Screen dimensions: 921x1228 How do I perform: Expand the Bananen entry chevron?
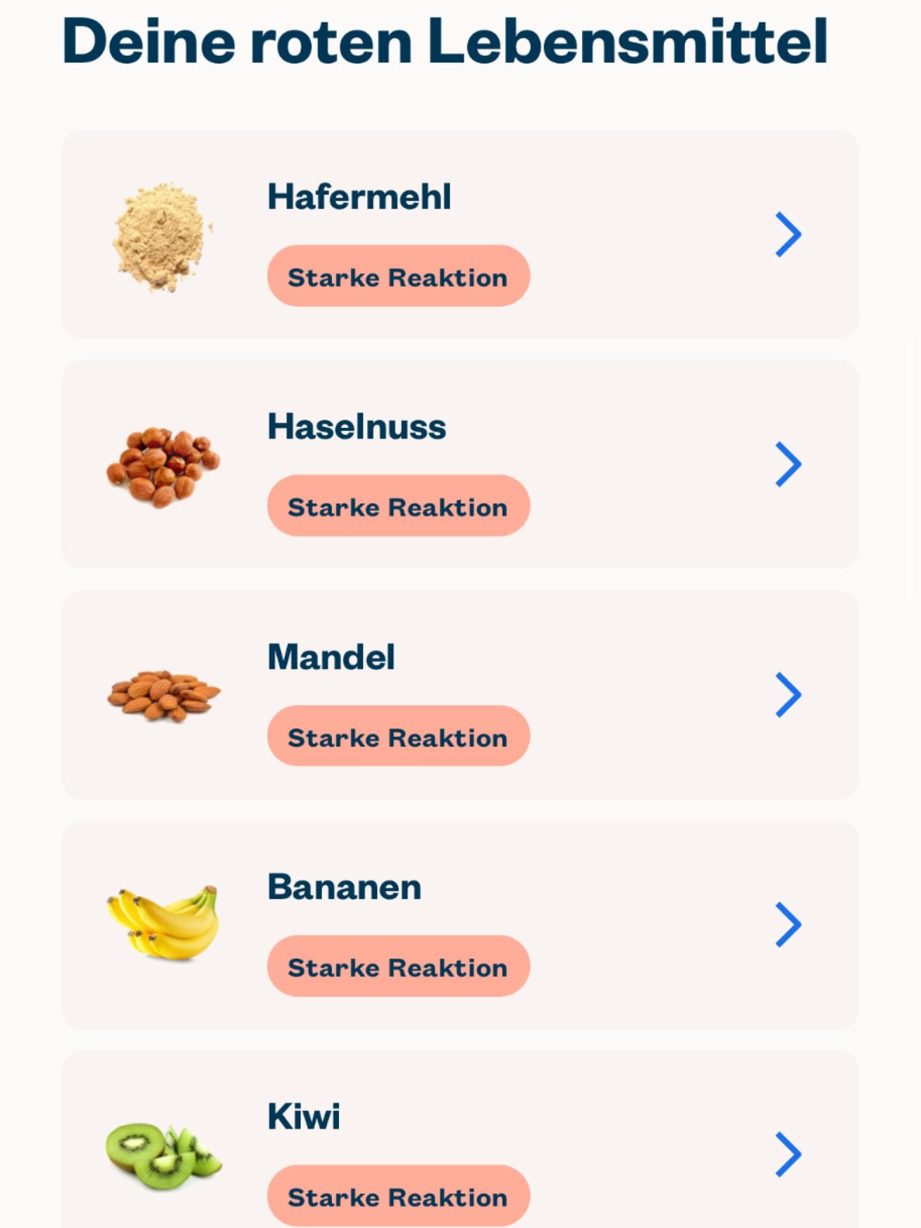tap(788, 924)
